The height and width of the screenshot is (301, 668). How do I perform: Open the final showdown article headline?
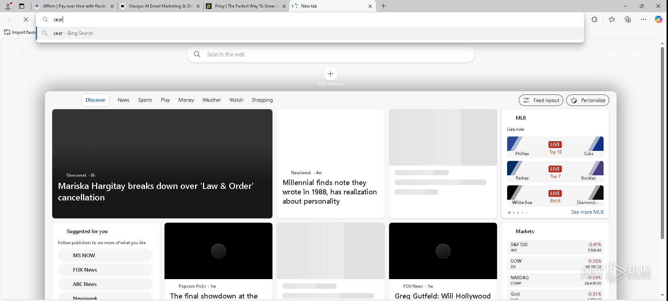(214, 296)
